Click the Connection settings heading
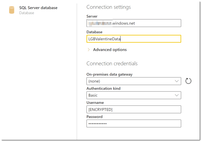This screenshot has height=142, width=202. 108,7
